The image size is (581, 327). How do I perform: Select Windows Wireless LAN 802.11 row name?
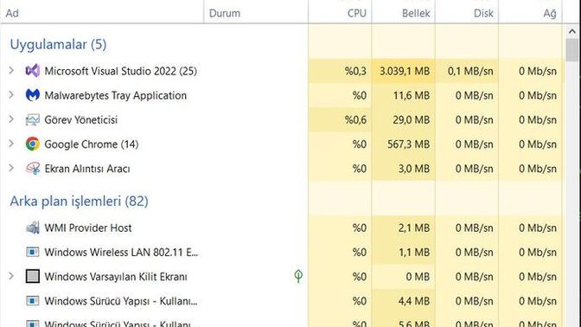click(x=121, y=252)
